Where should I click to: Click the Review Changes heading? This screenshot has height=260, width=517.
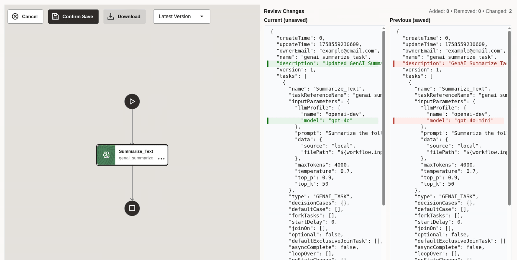[284, 11]
